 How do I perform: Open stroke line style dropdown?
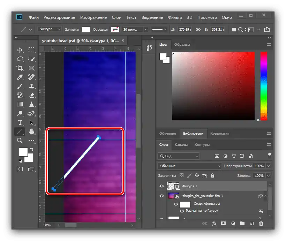(x=159, y=29)
